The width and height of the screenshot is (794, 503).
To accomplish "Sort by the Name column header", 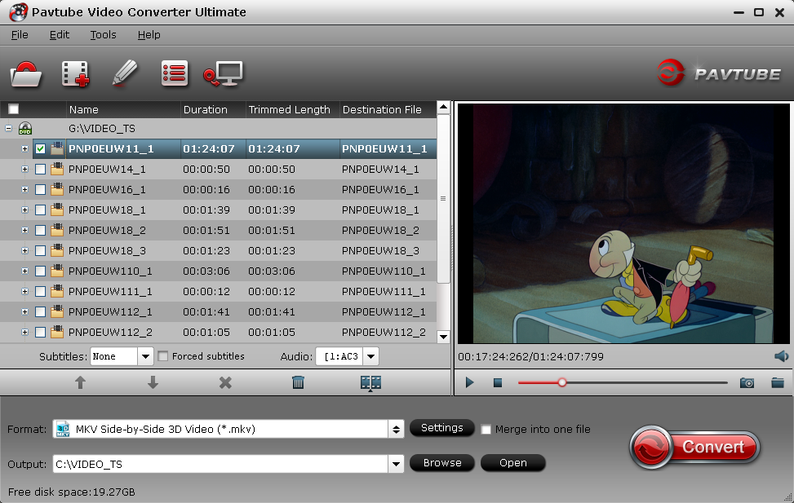I will click(x=123, y=109).
